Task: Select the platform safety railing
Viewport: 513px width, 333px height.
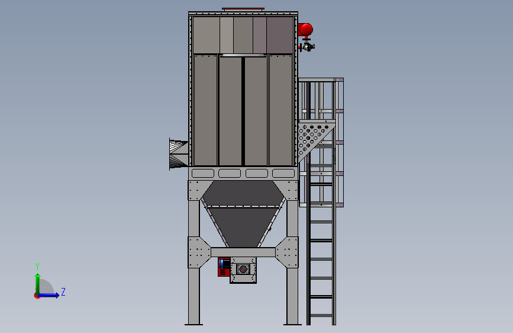Action: tap(321, 98)
